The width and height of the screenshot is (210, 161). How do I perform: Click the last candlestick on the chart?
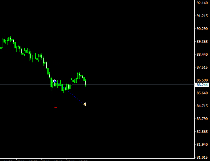click(85, 83)
